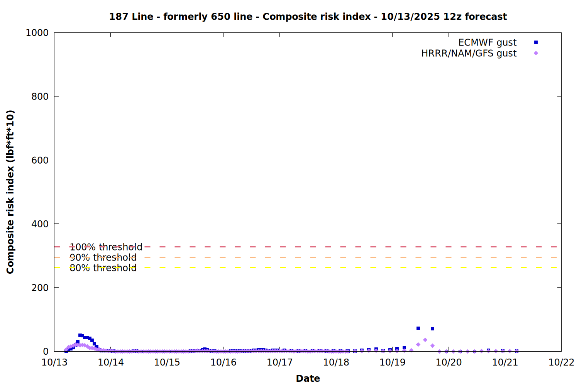Viewport: 579px width, 386px height.
Task: Select the HRRR/NAM/GFS gust legend label
Action: tap(469, 53)
